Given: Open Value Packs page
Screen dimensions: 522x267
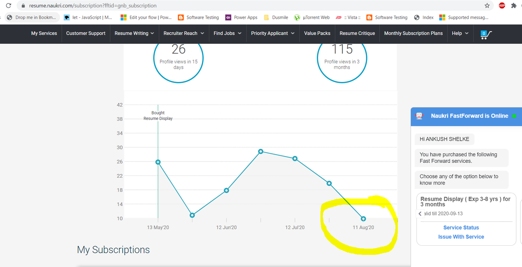Looking at the screenshot, I should (x=317, y=33).
